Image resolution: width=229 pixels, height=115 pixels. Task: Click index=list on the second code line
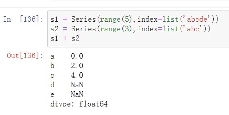click(158, 29)
